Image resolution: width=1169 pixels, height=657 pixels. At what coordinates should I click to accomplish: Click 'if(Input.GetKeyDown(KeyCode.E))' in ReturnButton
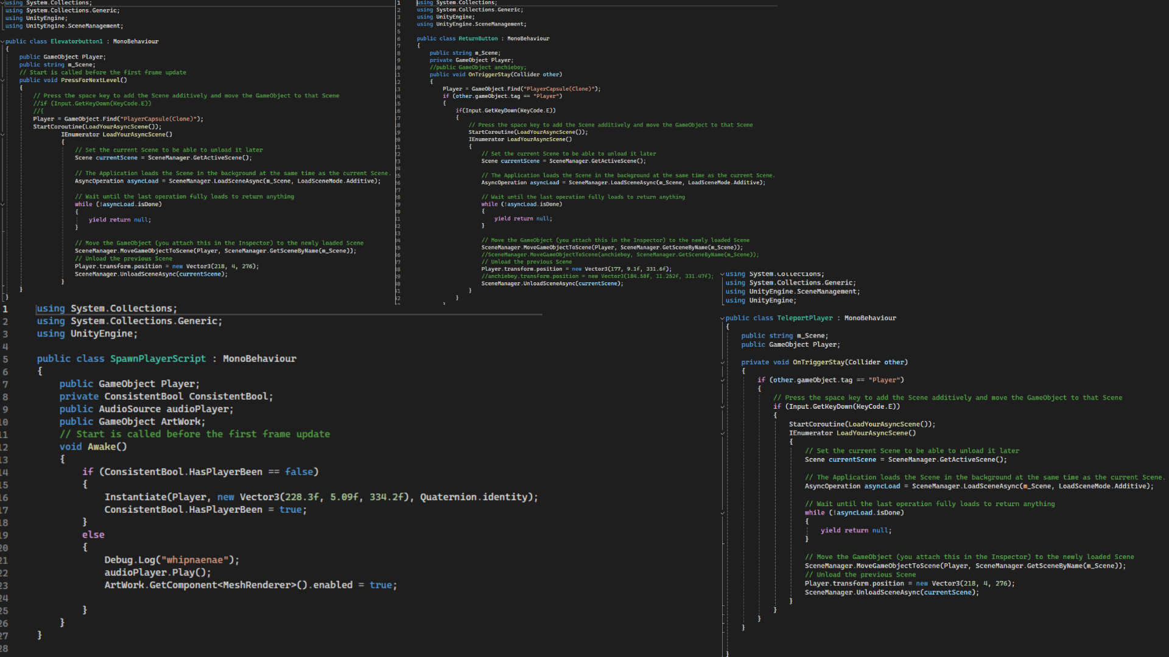(x=505, y=111)
